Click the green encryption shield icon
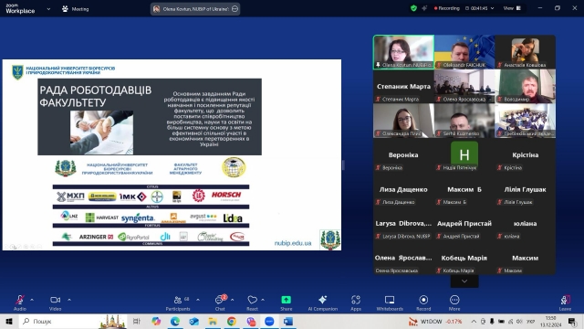584x329 pixels. coord(413,8)
